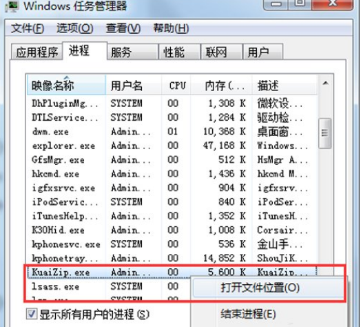
Task: Sort by 内存 column header
Action: tap(221, 86)
